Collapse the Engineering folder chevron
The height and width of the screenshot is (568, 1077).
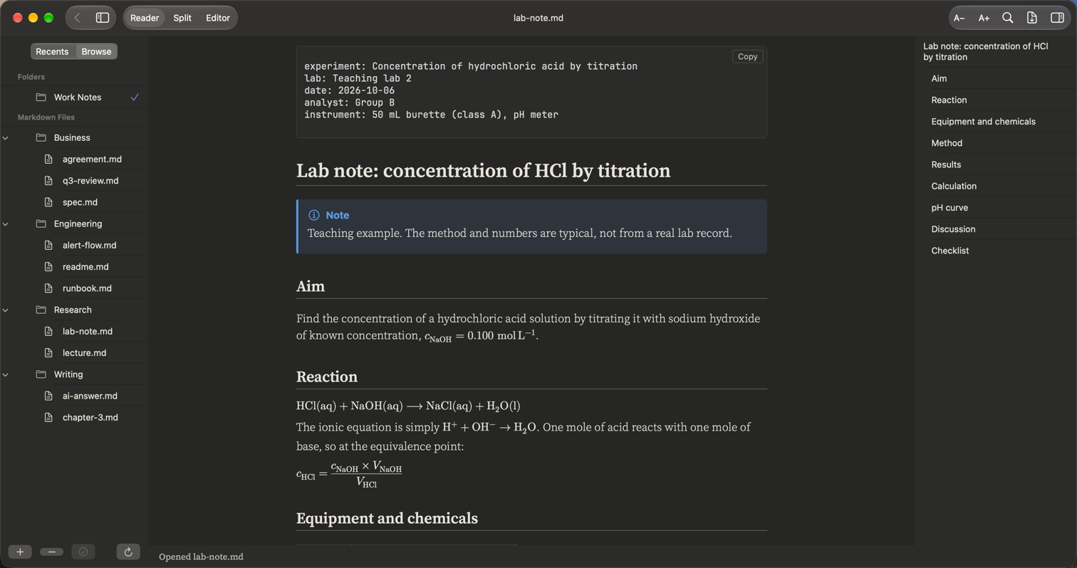click(x=6, y=223)
